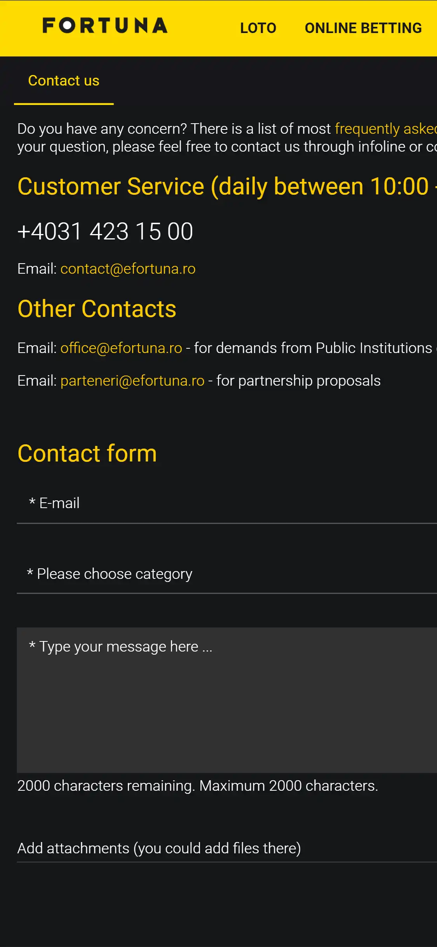Screen dimensions: 437x947
Task: Click the contact@efortuna.ro email link
Action: [x=128, y=269]
